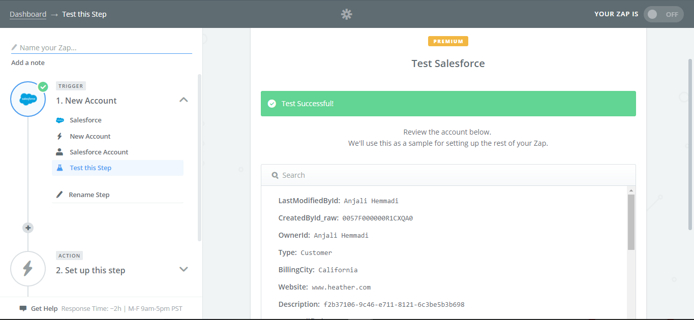Click Add a note link

28,63
